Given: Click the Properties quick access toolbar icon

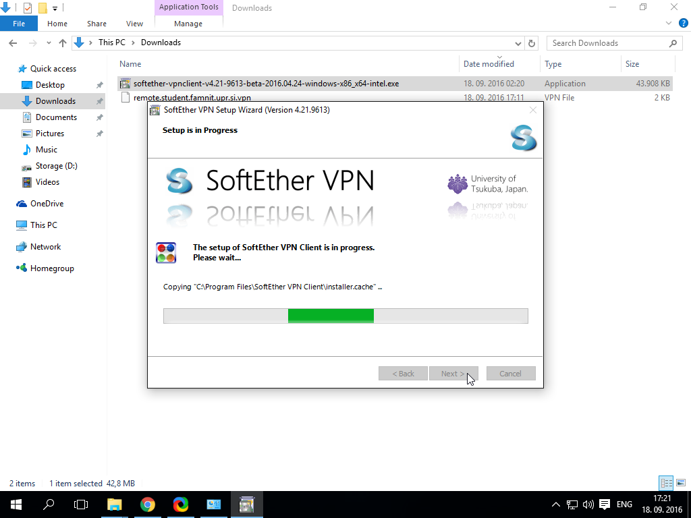Looking at the screenshot, I should point(27,7).
